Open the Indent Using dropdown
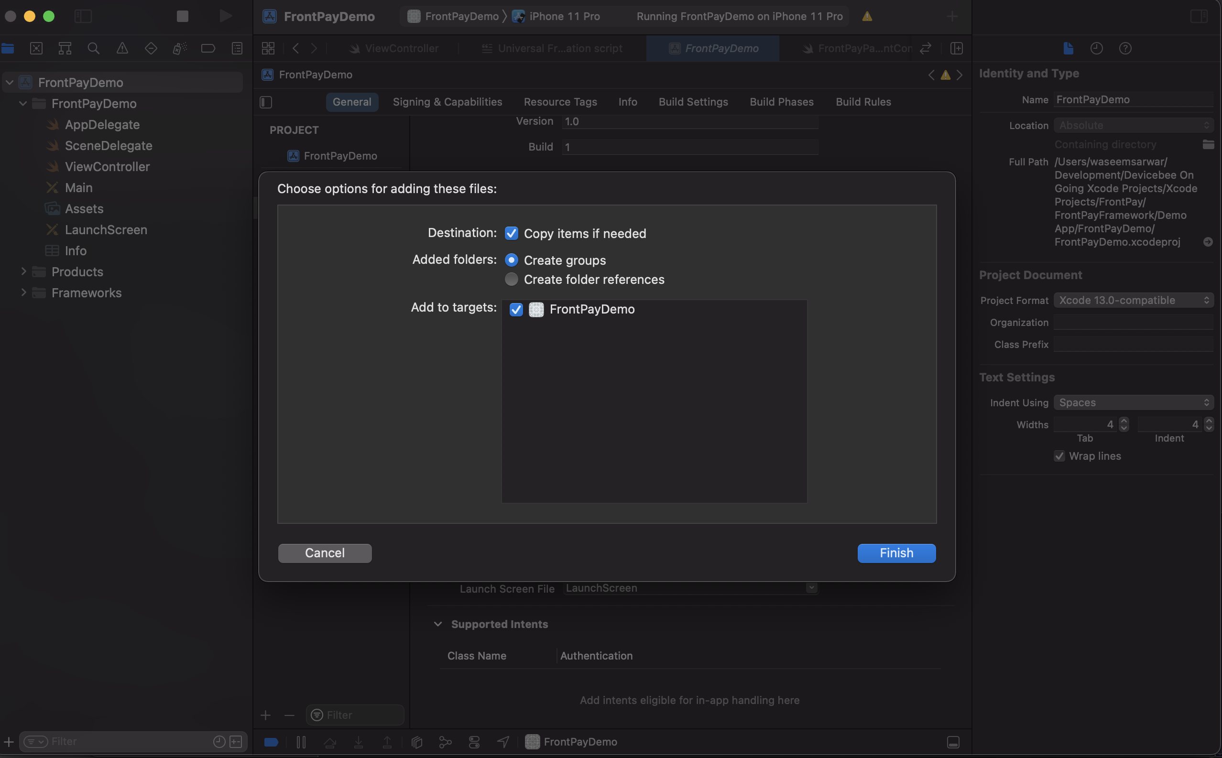Viewport: 1222px width, 758px height. coord(1133,402)
